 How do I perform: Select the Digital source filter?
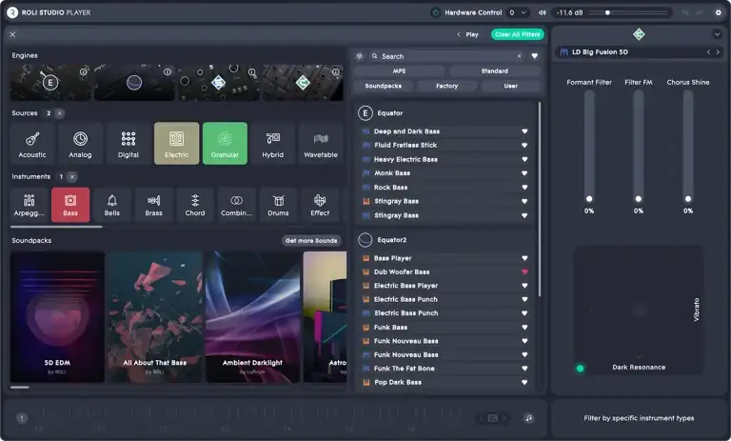point(128,143)
